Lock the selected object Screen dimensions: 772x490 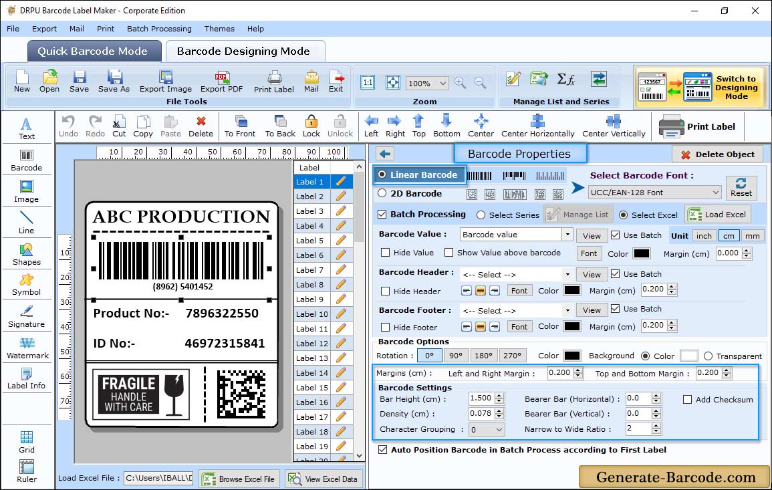pyautogui.click(x=311, y=126)
